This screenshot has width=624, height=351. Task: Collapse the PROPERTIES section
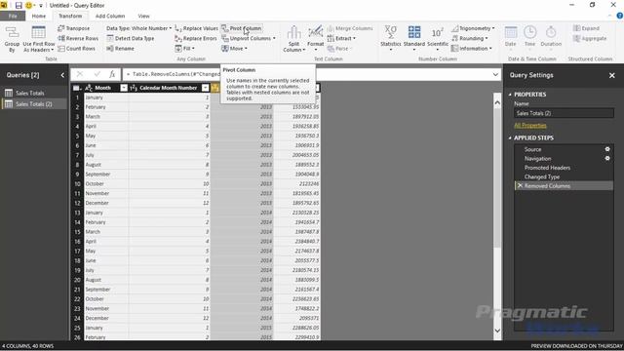(510, 95)
